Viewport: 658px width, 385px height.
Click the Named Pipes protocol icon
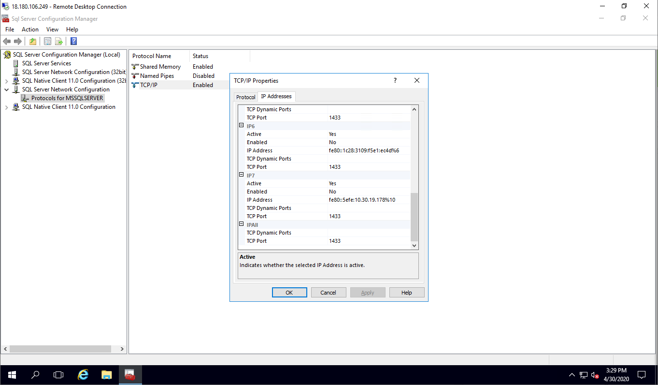tap(135, 76)
